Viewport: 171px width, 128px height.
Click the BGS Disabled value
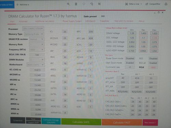153,59
